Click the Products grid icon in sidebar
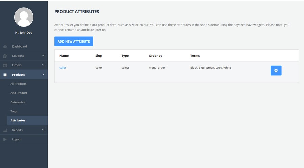 tap(5, 75)
